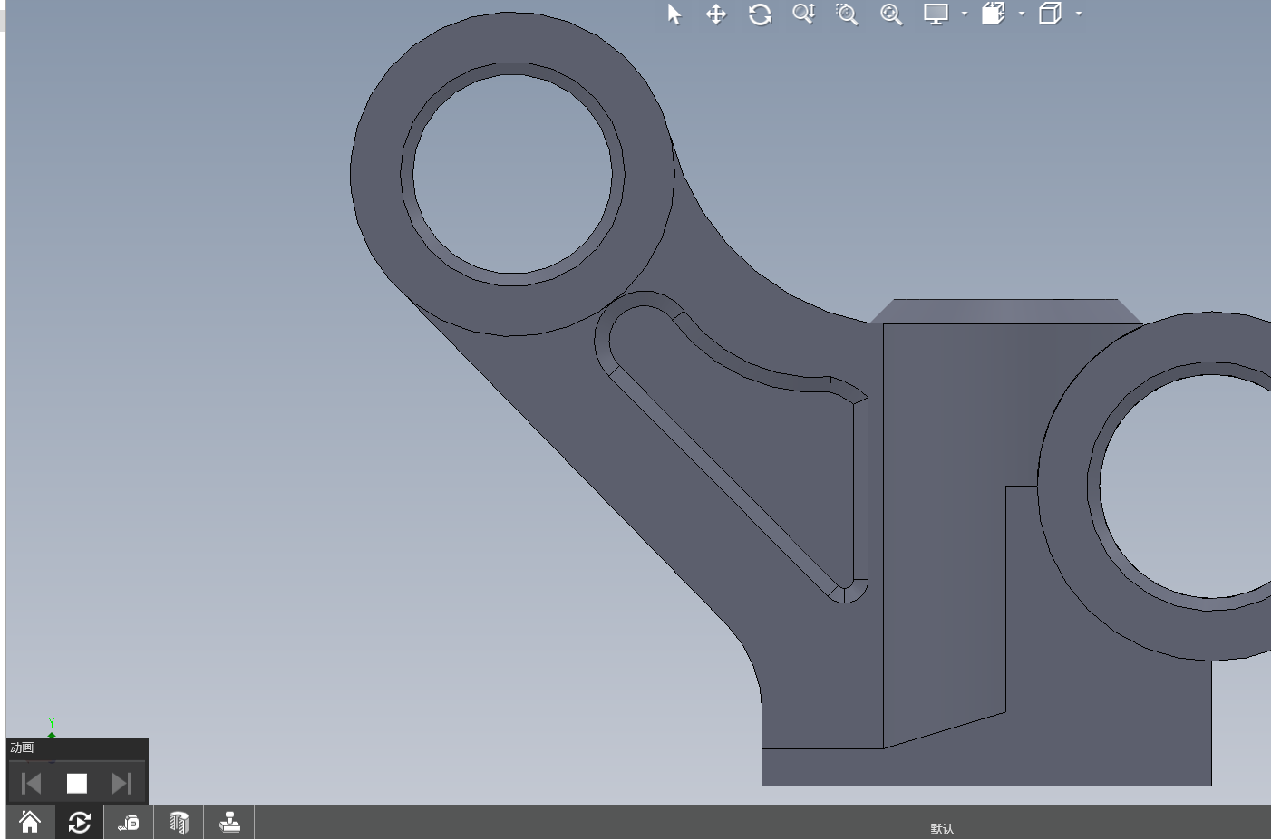Pick the zoom to area tool
The image size is (1271, 839).
[x=847, y=14]
